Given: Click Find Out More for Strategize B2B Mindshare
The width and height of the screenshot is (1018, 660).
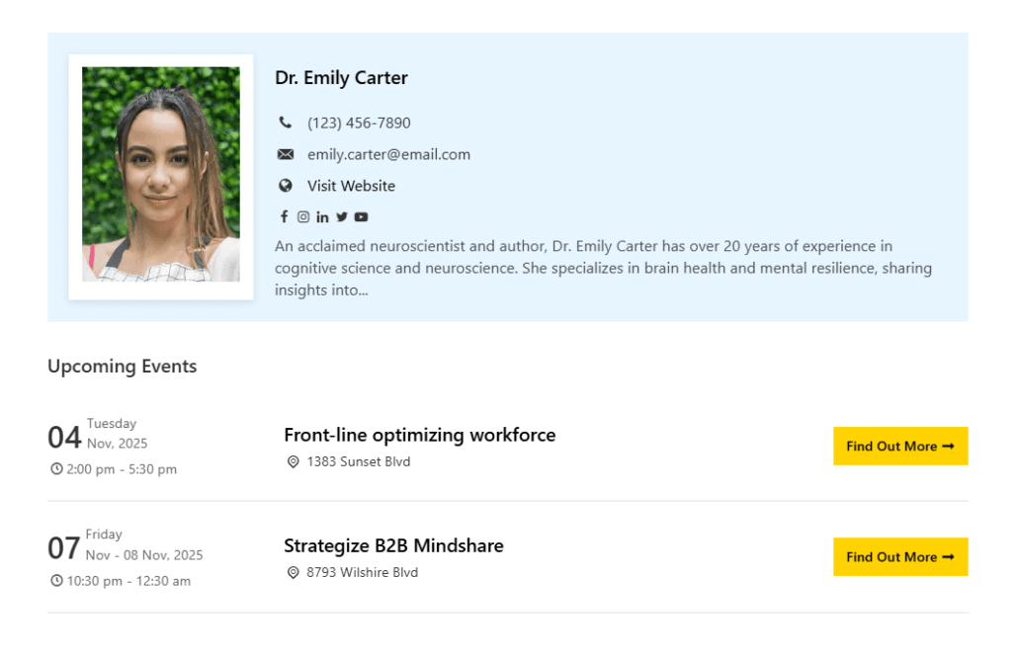Looking at the screenshot, I should click(x=899, y=556).
